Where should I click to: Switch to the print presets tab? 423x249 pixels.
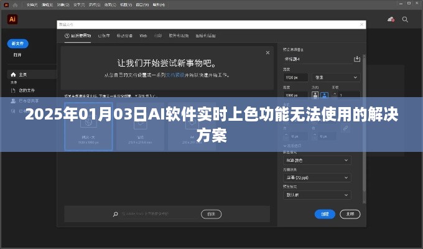tap(158, 35)
